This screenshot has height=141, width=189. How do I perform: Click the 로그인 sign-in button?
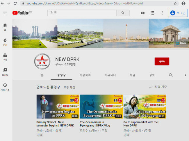pyautogui.click(x=178, y=13)
